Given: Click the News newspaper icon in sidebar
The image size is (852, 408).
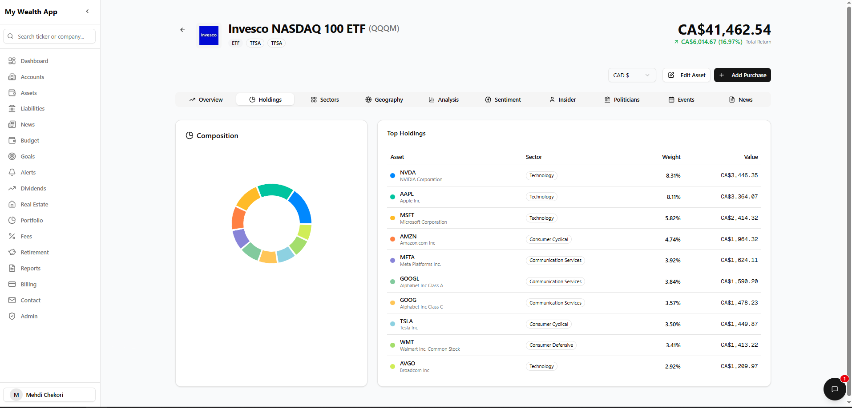Looking at the screenshot, I should click(12, 124).
